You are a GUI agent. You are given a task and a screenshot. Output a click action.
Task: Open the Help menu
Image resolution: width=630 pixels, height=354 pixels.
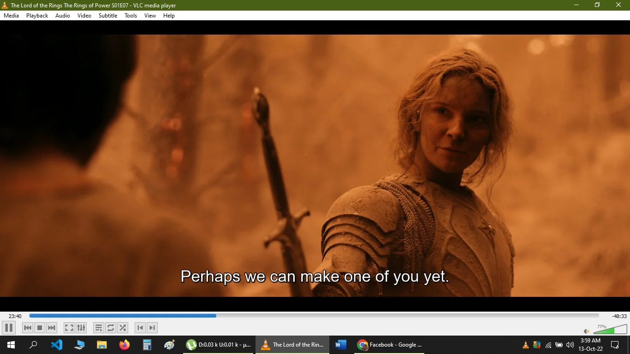coord(169,16)
